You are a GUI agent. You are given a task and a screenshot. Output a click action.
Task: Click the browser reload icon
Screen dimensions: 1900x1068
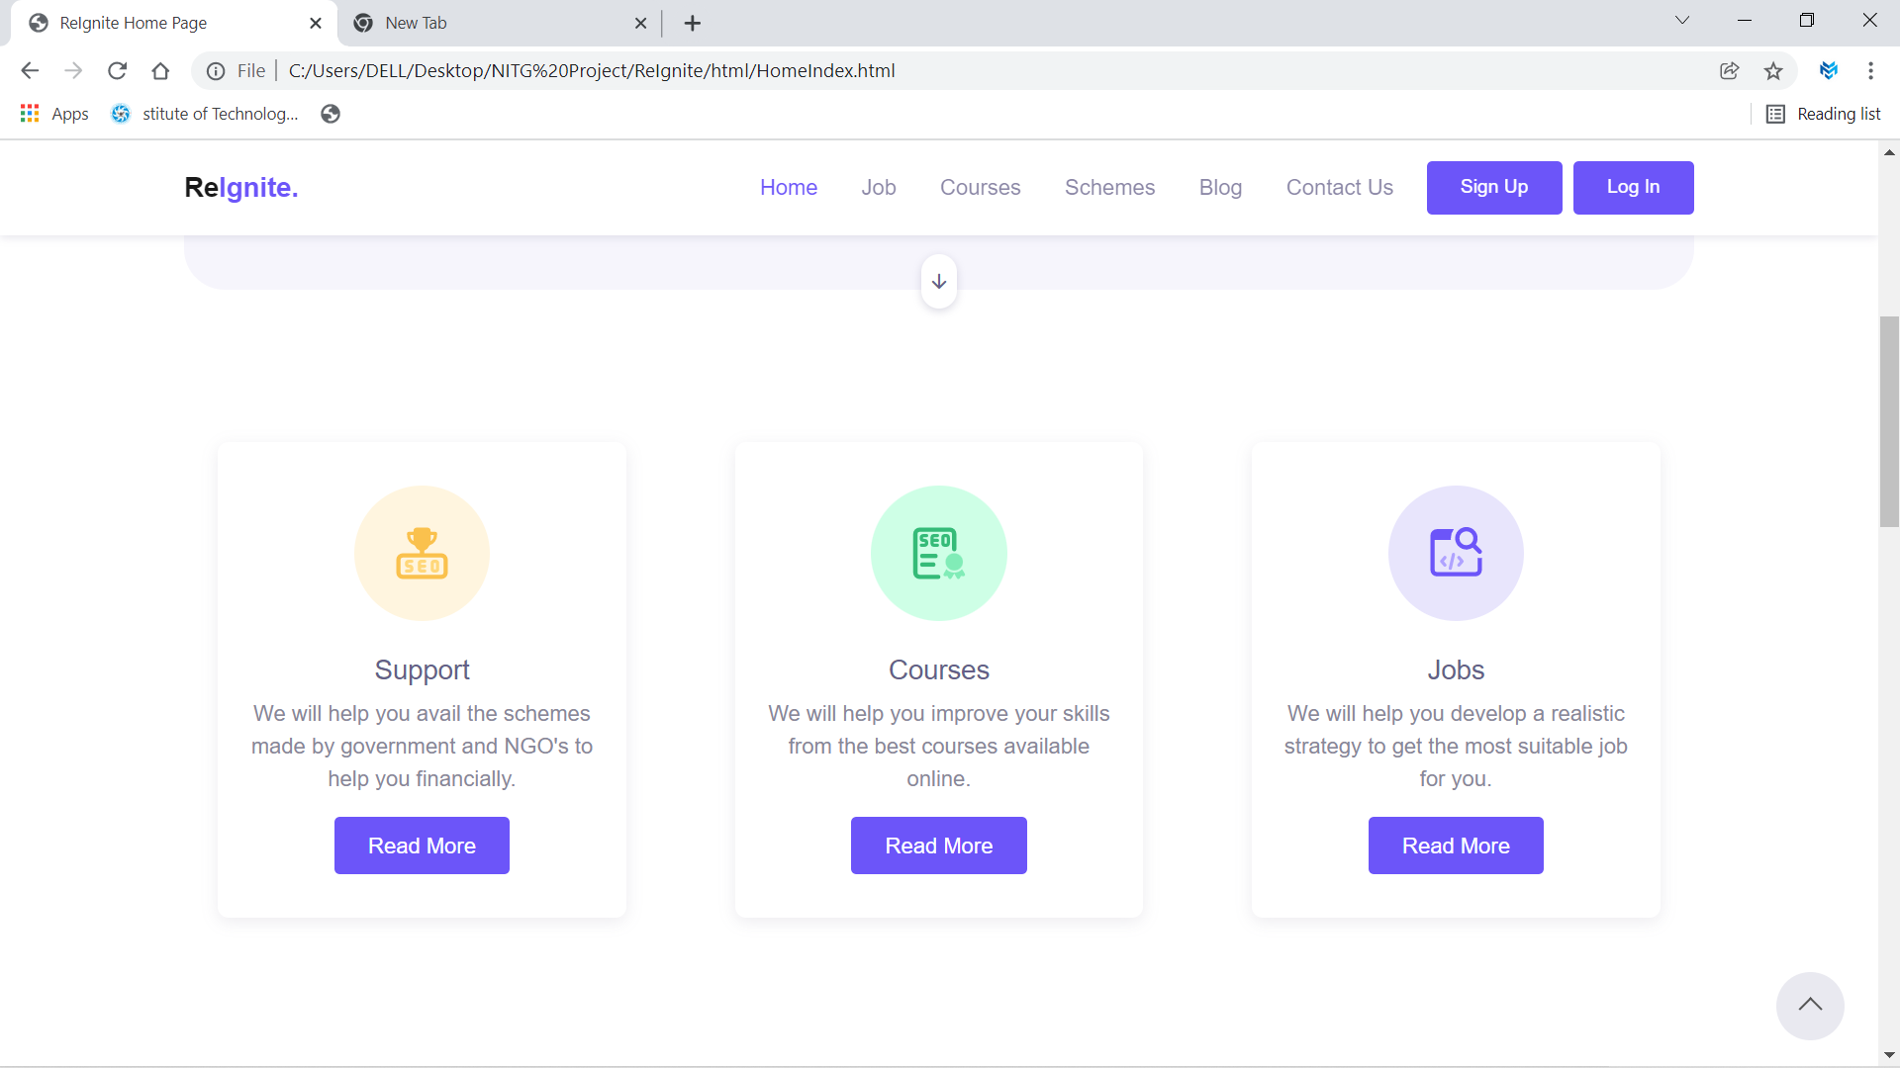[117, 71]
